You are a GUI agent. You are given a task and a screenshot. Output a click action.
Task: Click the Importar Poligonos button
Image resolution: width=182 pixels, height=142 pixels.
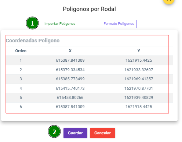(60, 24)
